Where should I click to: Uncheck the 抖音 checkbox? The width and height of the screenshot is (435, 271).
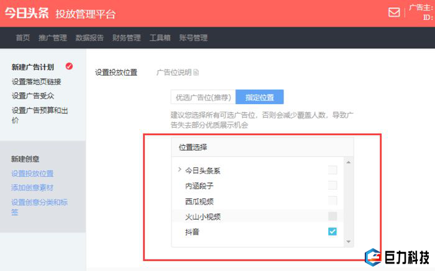coord(332,231)
